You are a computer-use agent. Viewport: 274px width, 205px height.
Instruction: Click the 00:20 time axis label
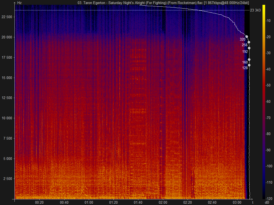click(x=39, y=203)
